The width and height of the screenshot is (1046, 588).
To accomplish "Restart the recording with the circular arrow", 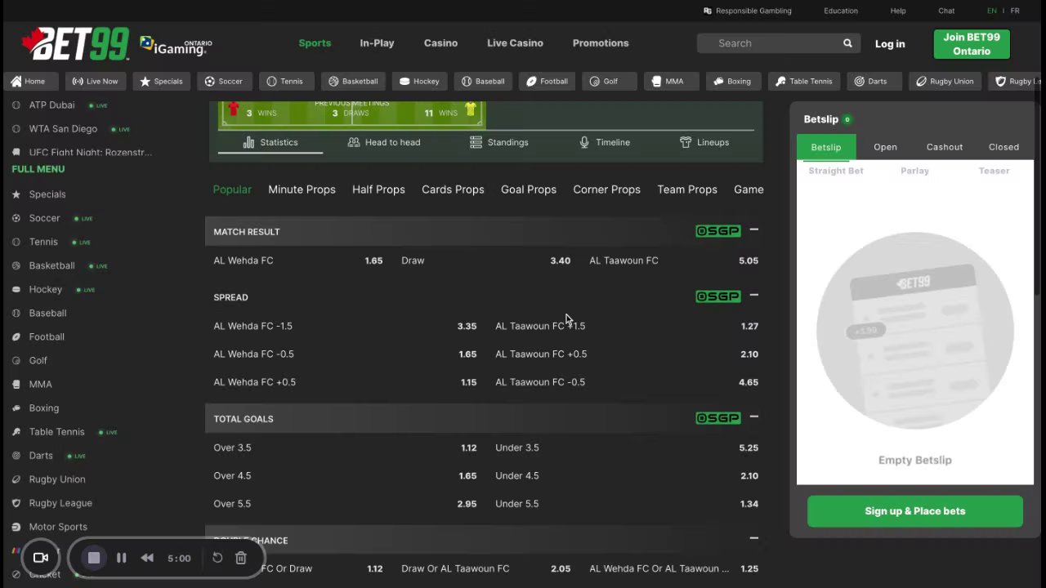I will (x=217, y=558).
